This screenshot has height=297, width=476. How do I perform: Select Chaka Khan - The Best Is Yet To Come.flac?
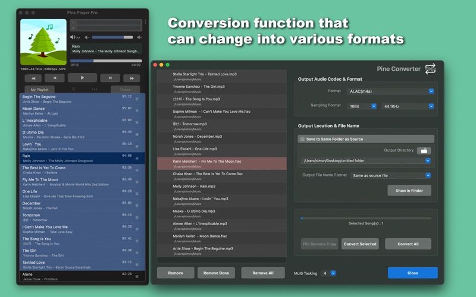click(221, 176)
